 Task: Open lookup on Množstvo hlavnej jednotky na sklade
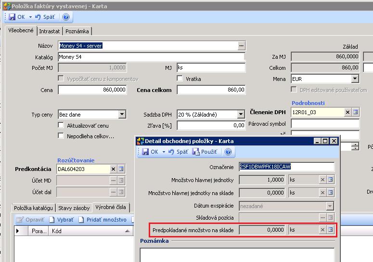331,193
